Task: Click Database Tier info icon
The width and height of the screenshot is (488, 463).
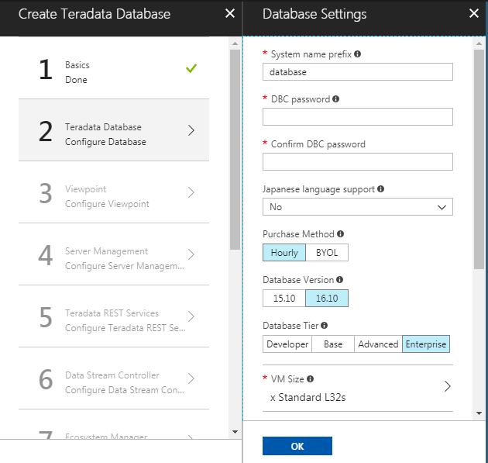Action: [x=325, y=325]
